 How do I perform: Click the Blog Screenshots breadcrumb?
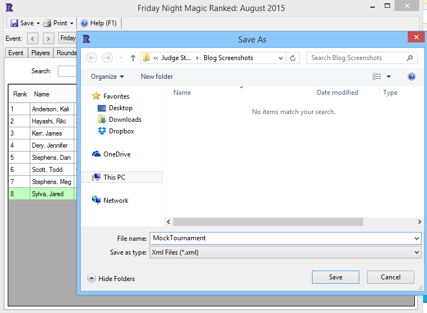(x=228, y=58)
